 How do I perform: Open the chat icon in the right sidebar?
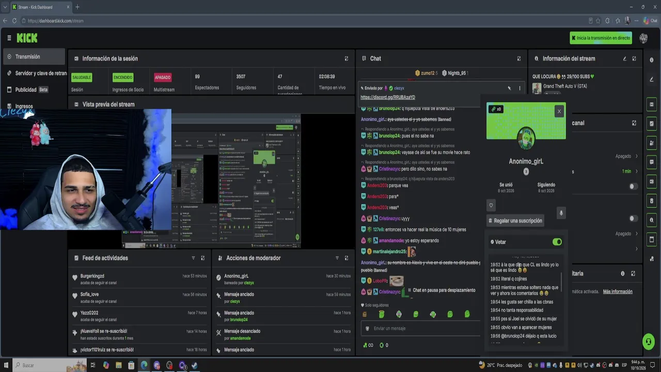point(652,162)
